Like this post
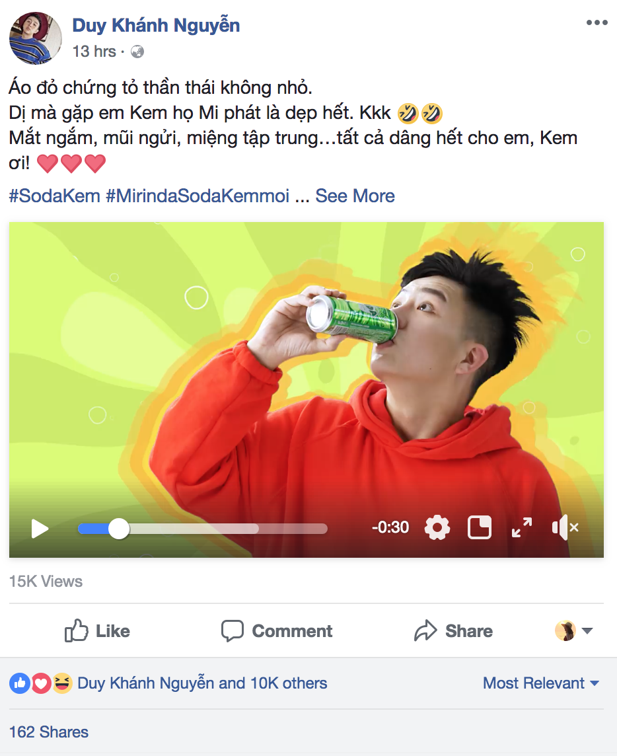The image size is (617, 756). click(x=97, y=631)
